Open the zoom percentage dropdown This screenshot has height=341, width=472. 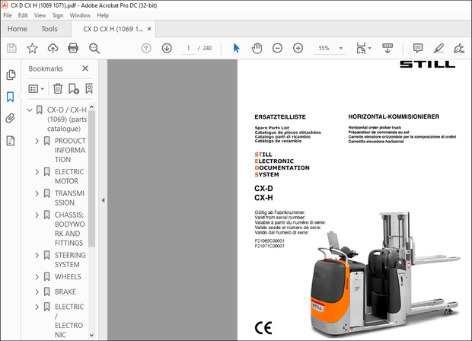point(341,48)
